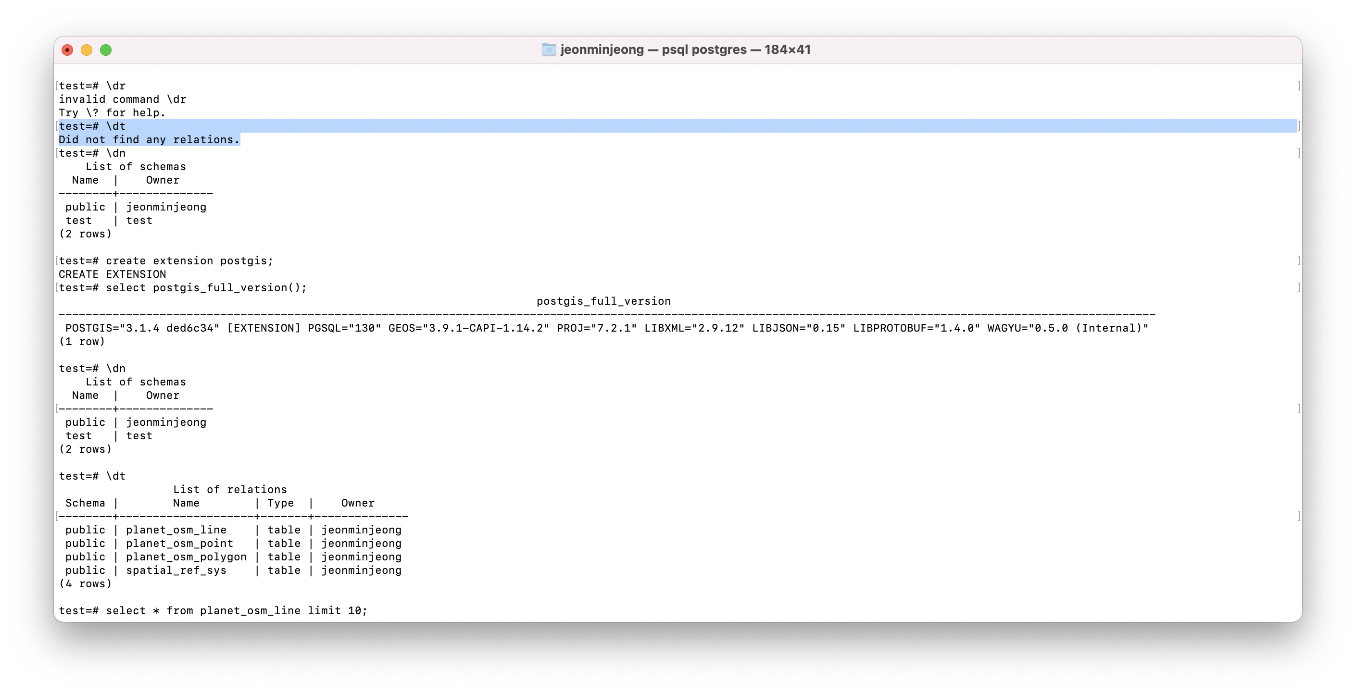Zoom the terminal with the green button
The height and width of the screenshot is (693, 1356).
(x=106, y=50)
